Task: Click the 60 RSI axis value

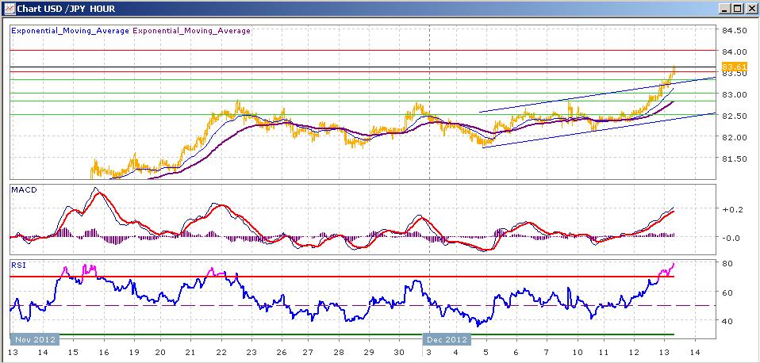Action: click(x=727, y=292)
